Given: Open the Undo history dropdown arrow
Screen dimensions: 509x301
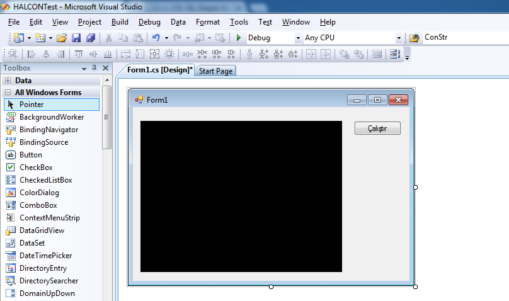Looking at the screenshot, I should point(166,38).
